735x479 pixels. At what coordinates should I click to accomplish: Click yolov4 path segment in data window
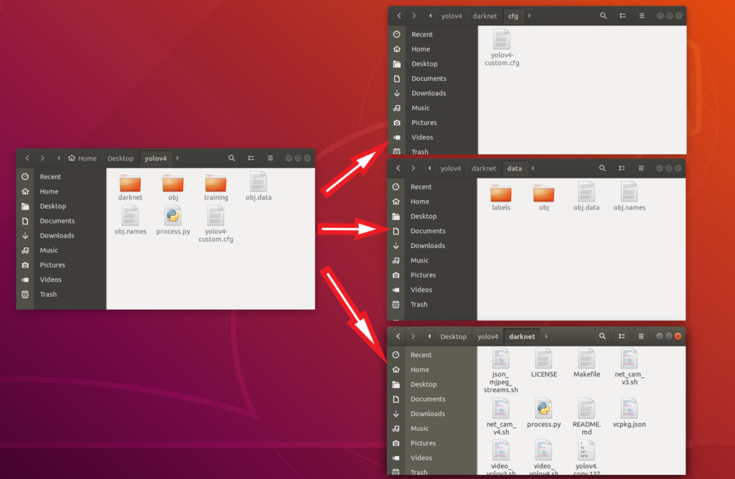point(451,169)
